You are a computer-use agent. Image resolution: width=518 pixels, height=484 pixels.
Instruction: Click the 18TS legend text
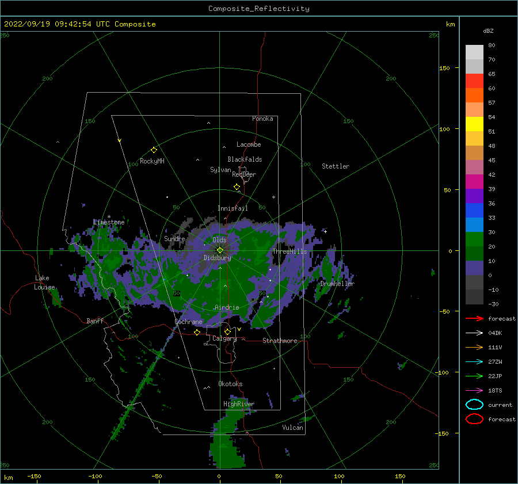[495, 391]
